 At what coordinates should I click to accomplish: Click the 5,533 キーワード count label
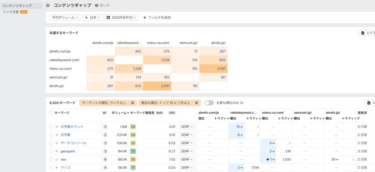pos(62,103)
